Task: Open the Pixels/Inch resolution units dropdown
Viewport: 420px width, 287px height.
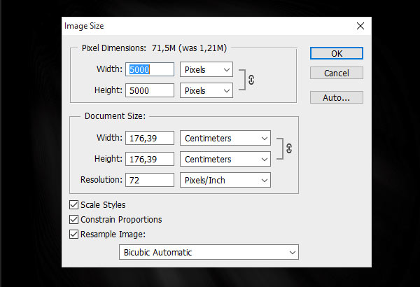Action: click(x=225, y=180)
